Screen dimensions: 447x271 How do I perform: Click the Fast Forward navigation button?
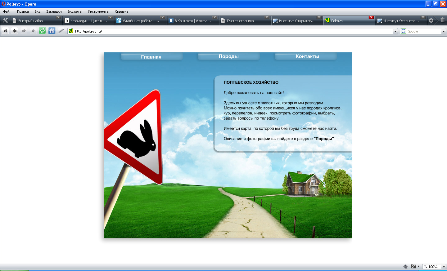click(x=33, y=31)
